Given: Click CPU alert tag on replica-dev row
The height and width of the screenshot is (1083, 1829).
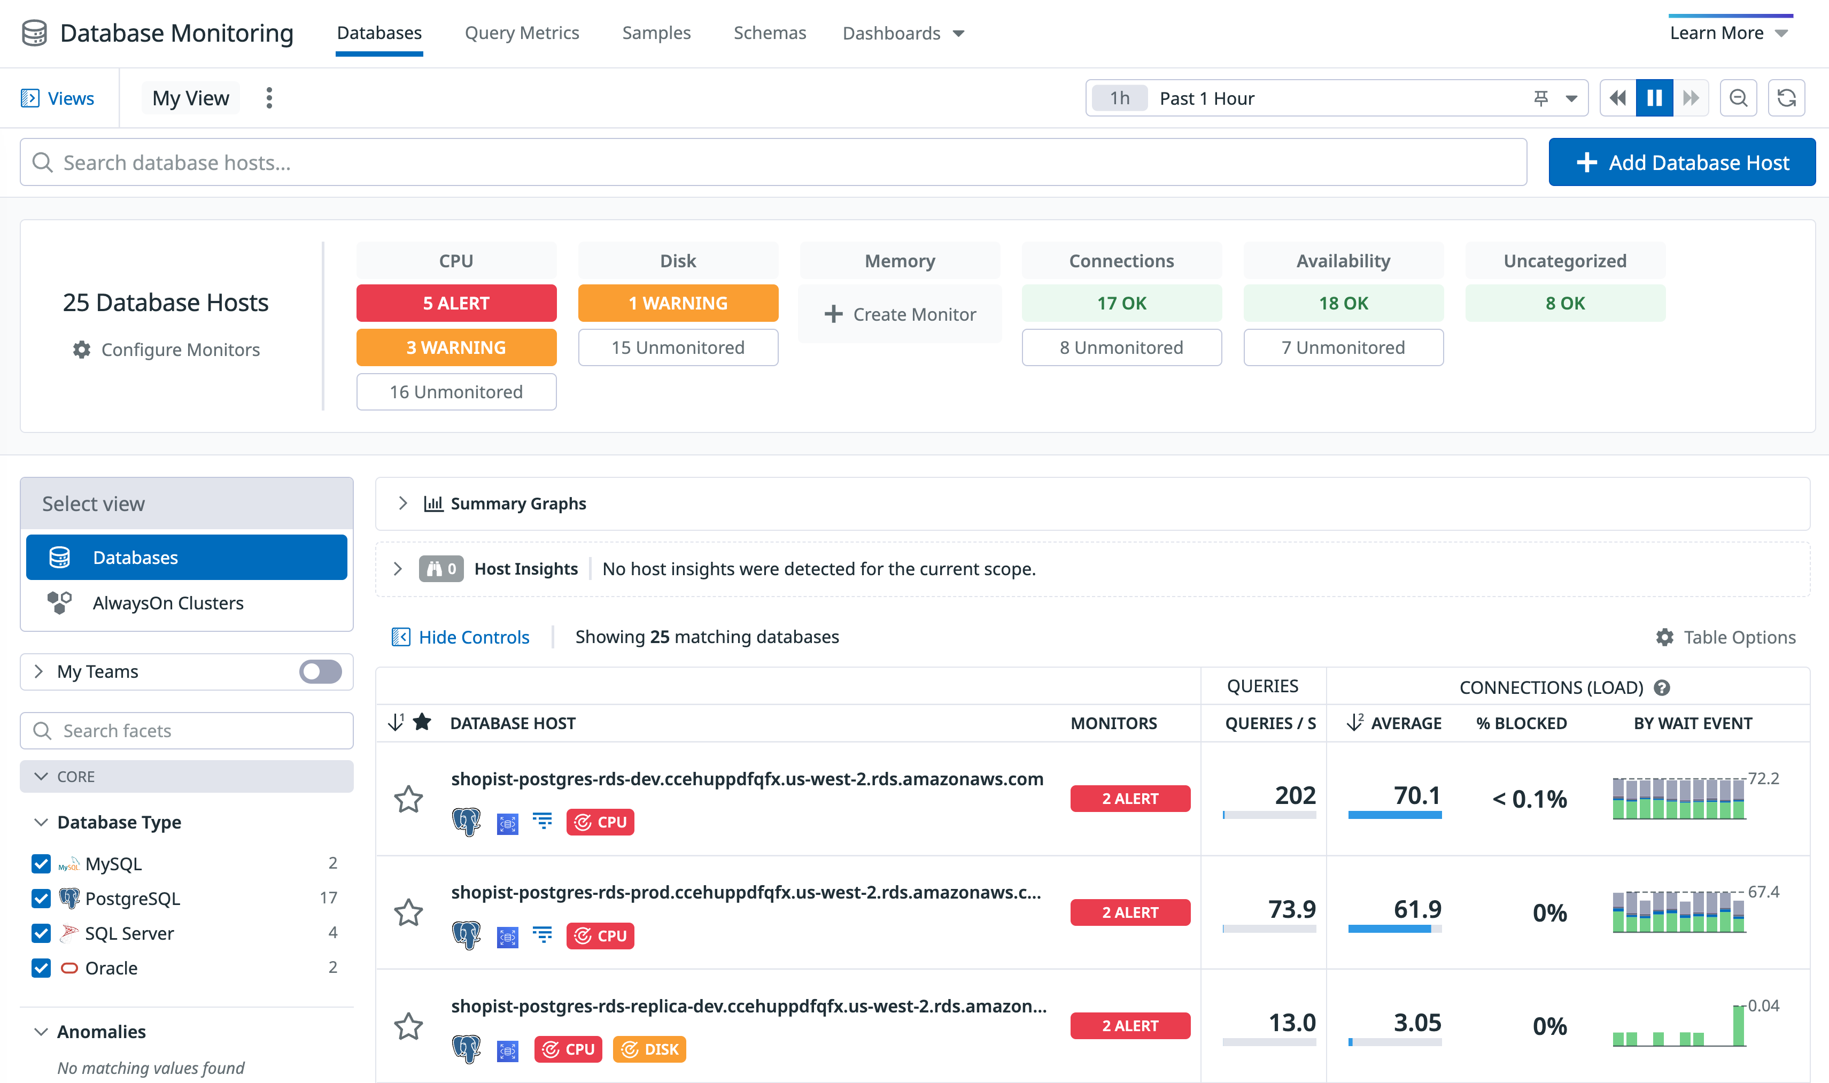Looking at the screenshot, I should pos(568,1049).
